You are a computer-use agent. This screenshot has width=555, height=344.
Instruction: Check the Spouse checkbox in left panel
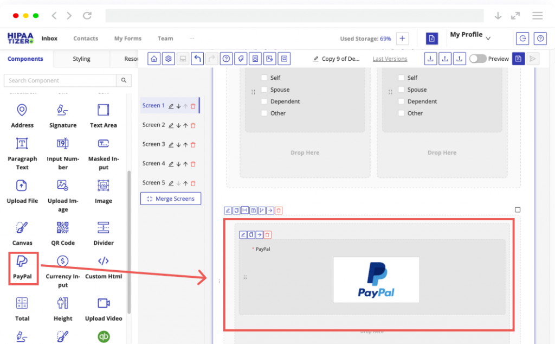coord(264,90)
